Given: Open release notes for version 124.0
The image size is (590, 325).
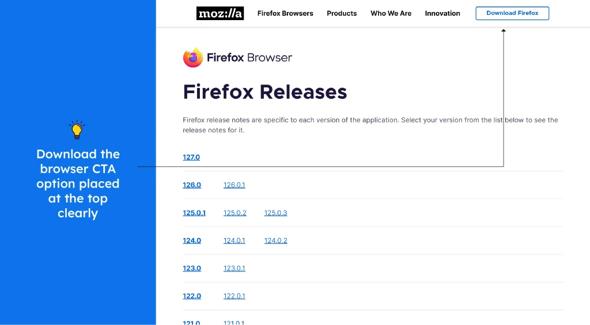Looking at the screenshot, I should coord(192,240).
